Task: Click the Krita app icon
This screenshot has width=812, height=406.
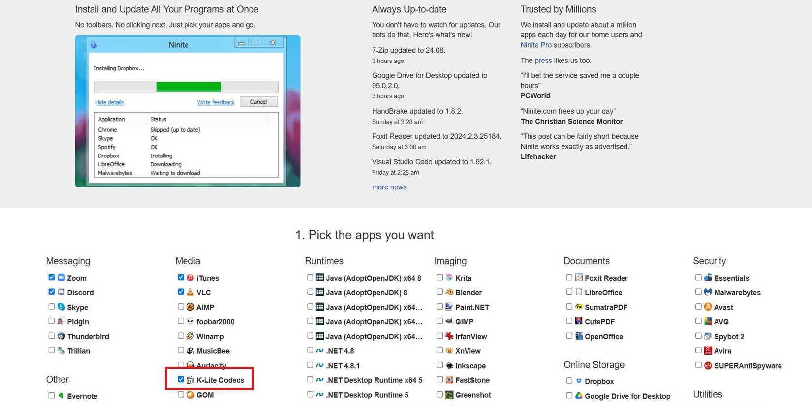Action: 449,278
